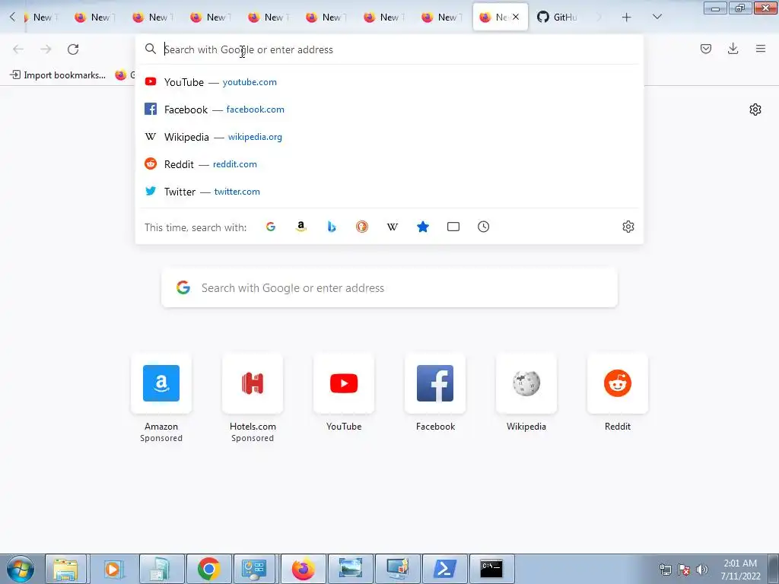Open the Windows Start menu
This screenshot has height=584, width=779.
[x=21, y=569]
